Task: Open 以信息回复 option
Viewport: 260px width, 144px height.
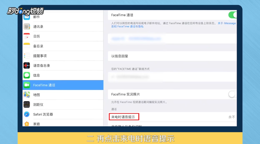Action: point(172,56)
